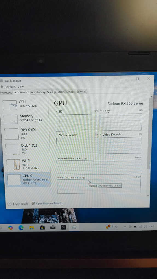
Task: Collapse with the Fewer details arrow icon
Action: (10, 204)
